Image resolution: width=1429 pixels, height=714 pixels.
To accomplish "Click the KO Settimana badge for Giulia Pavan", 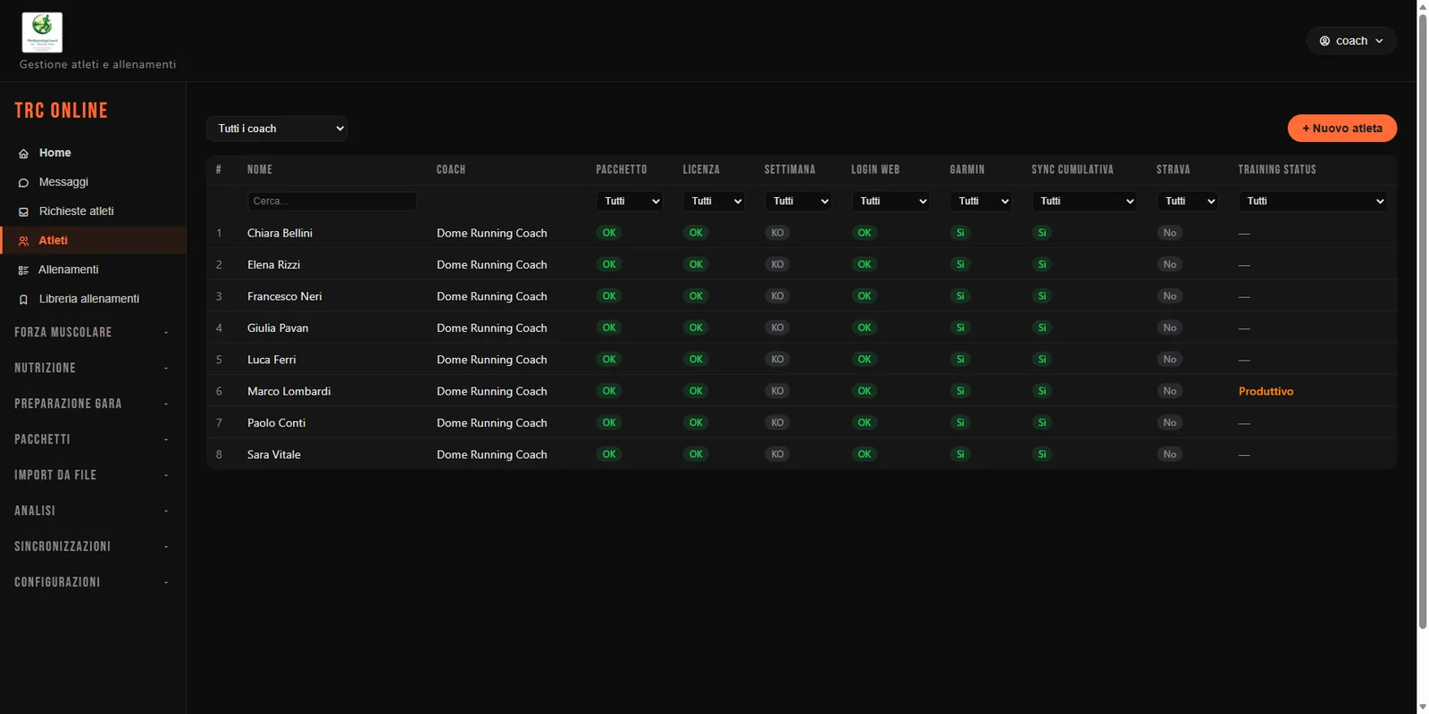I will point(777,328).
